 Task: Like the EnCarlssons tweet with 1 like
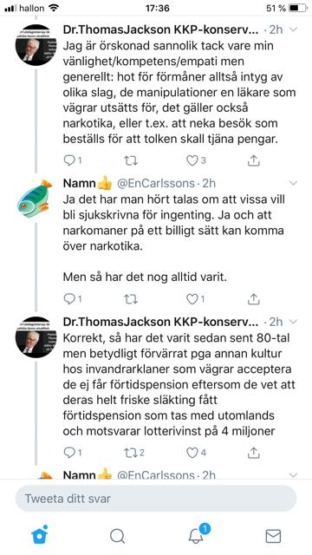tap(192, 299)
